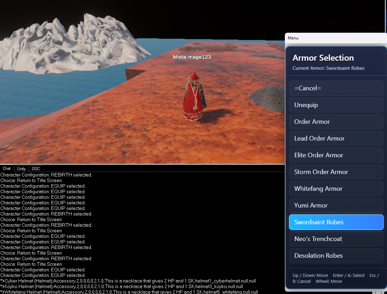Select highlighted Swordsaint Robes

(336, 222)
